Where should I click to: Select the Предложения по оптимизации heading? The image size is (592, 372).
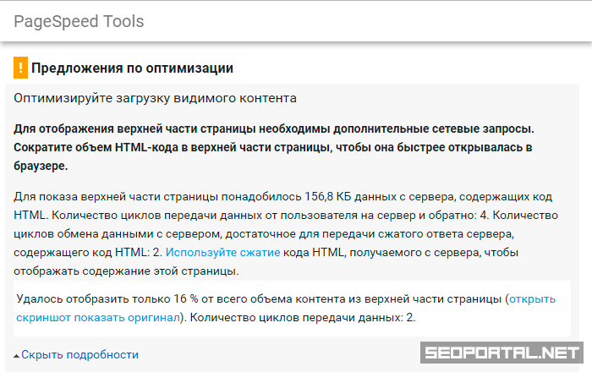tap(132, 68)
